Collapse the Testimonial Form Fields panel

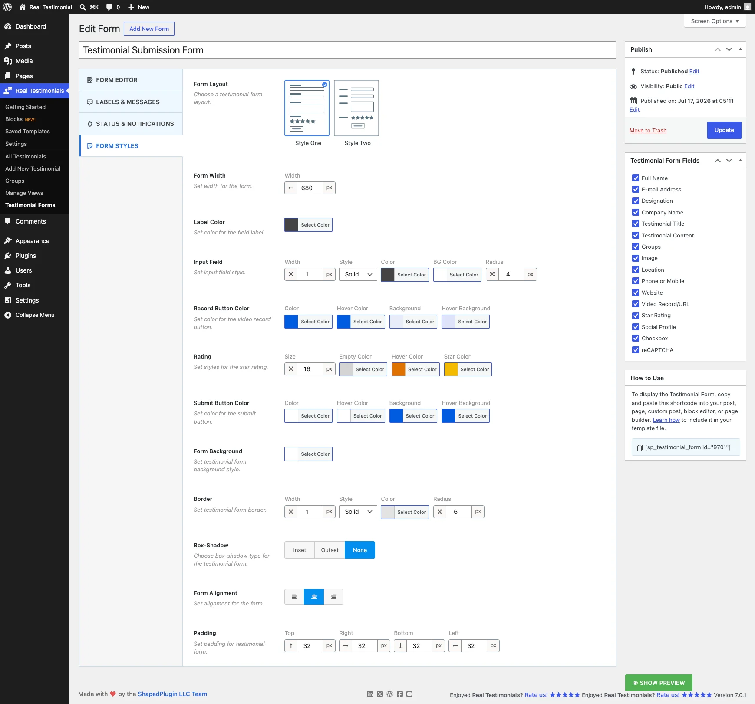740,161
